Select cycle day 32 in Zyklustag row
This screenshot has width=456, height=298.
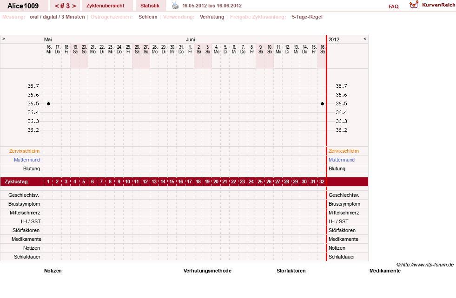[x=322, y=181]
